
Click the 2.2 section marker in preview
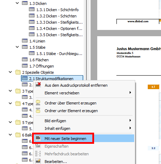click(153, 148)
